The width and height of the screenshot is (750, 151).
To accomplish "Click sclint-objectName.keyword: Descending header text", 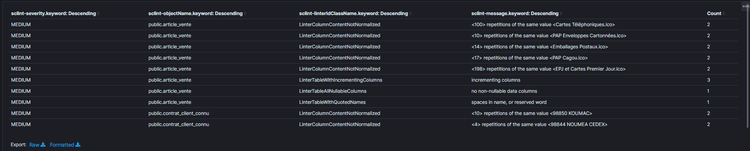I will coord(195,13).
